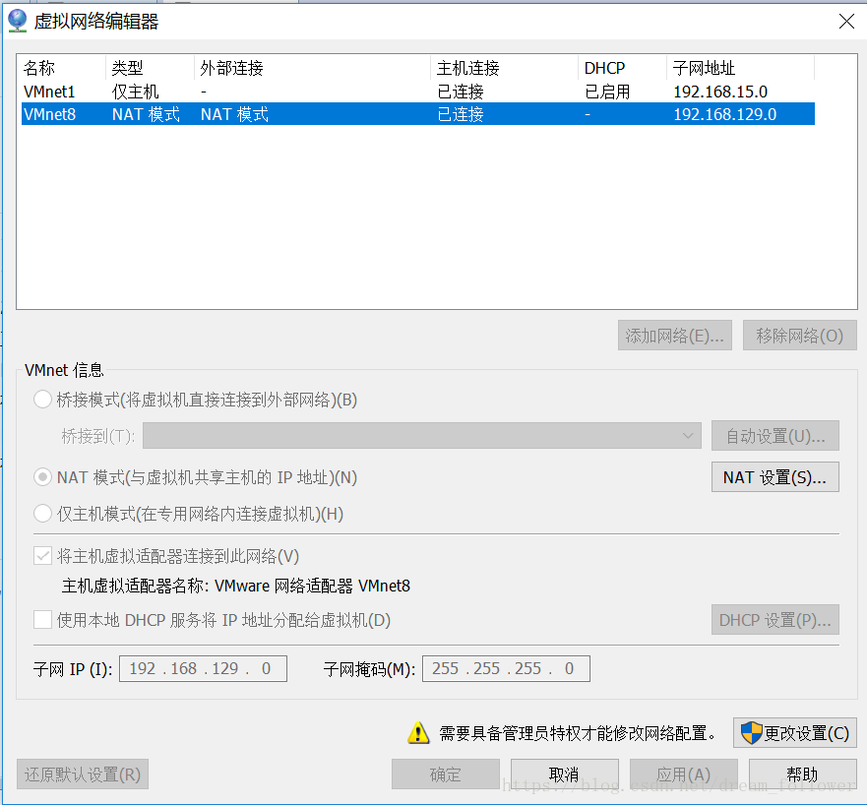
Task: Click the 类型 column header
Action: point(127,68)
